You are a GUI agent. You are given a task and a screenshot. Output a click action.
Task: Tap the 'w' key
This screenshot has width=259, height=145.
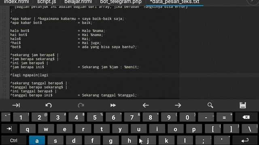pos(46,129)
